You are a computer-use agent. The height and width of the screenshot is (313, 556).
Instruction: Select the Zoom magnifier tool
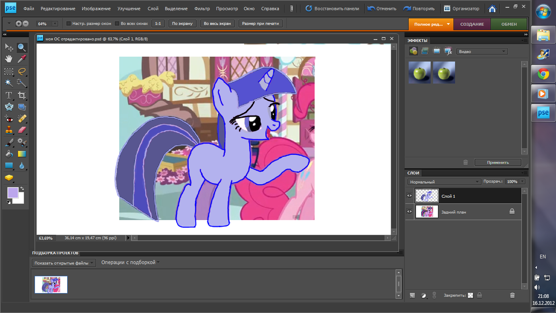22,48
